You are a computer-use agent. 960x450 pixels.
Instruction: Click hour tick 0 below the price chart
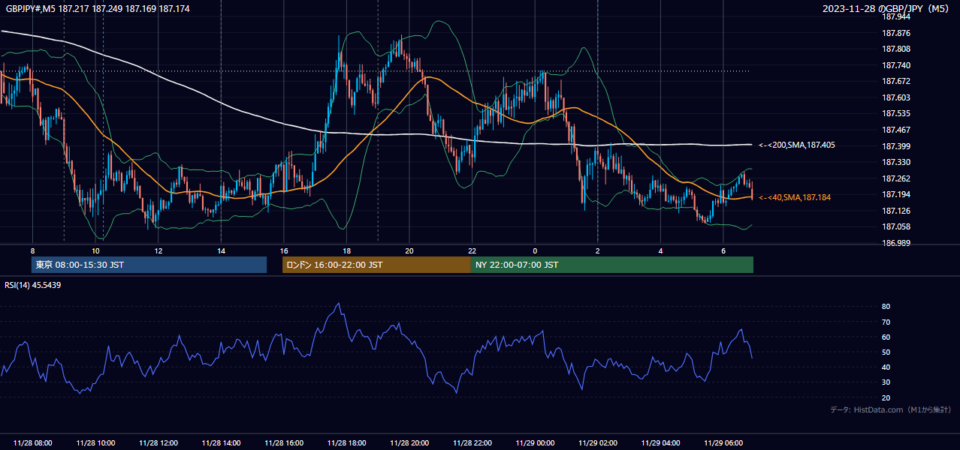535,250
